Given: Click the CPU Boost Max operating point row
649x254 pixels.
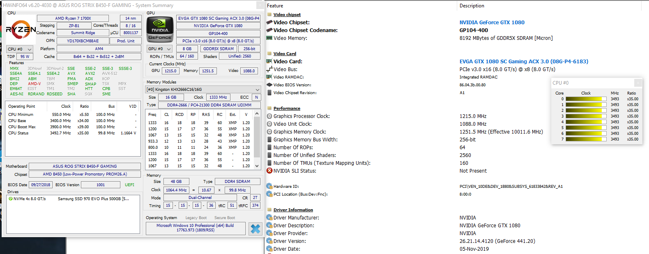Looking at the screenshot, I should 73,127.
